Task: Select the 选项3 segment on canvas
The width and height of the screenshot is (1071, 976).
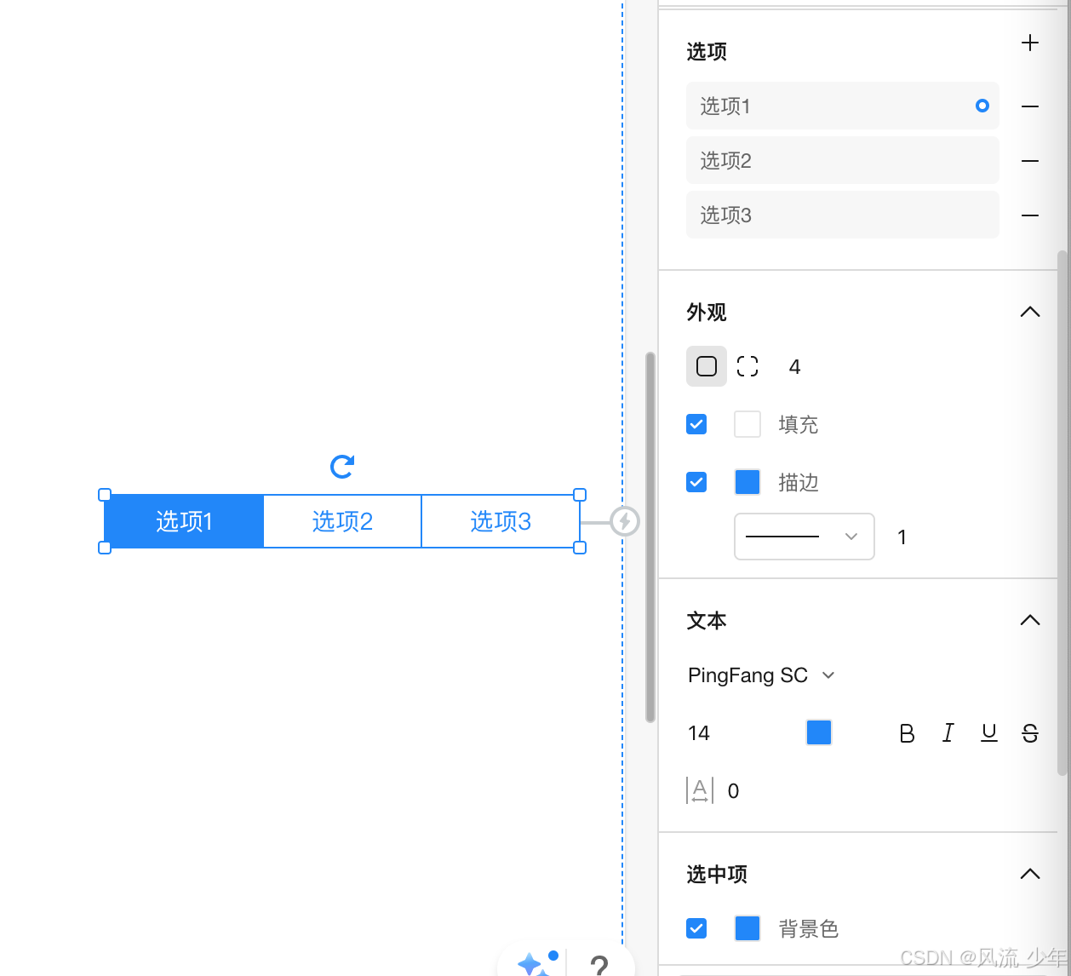Action: 501,521
